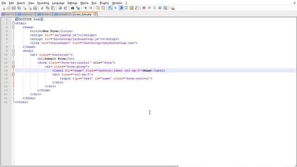297x167 pixels.
Task: Open the Macro menu
Action: (x=84, y=3)
